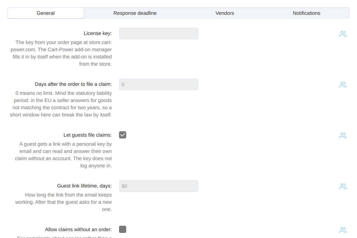The height and width of the screenshot is (238, 357).
Task: Check the Allow claims without an order box
Action: (123, 229)
